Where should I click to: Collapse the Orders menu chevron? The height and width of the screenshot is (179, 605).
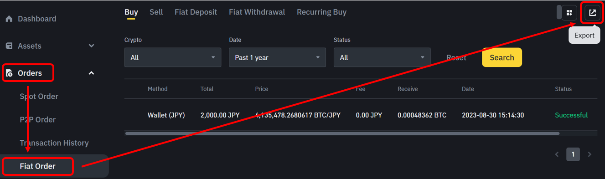(91, 73)
